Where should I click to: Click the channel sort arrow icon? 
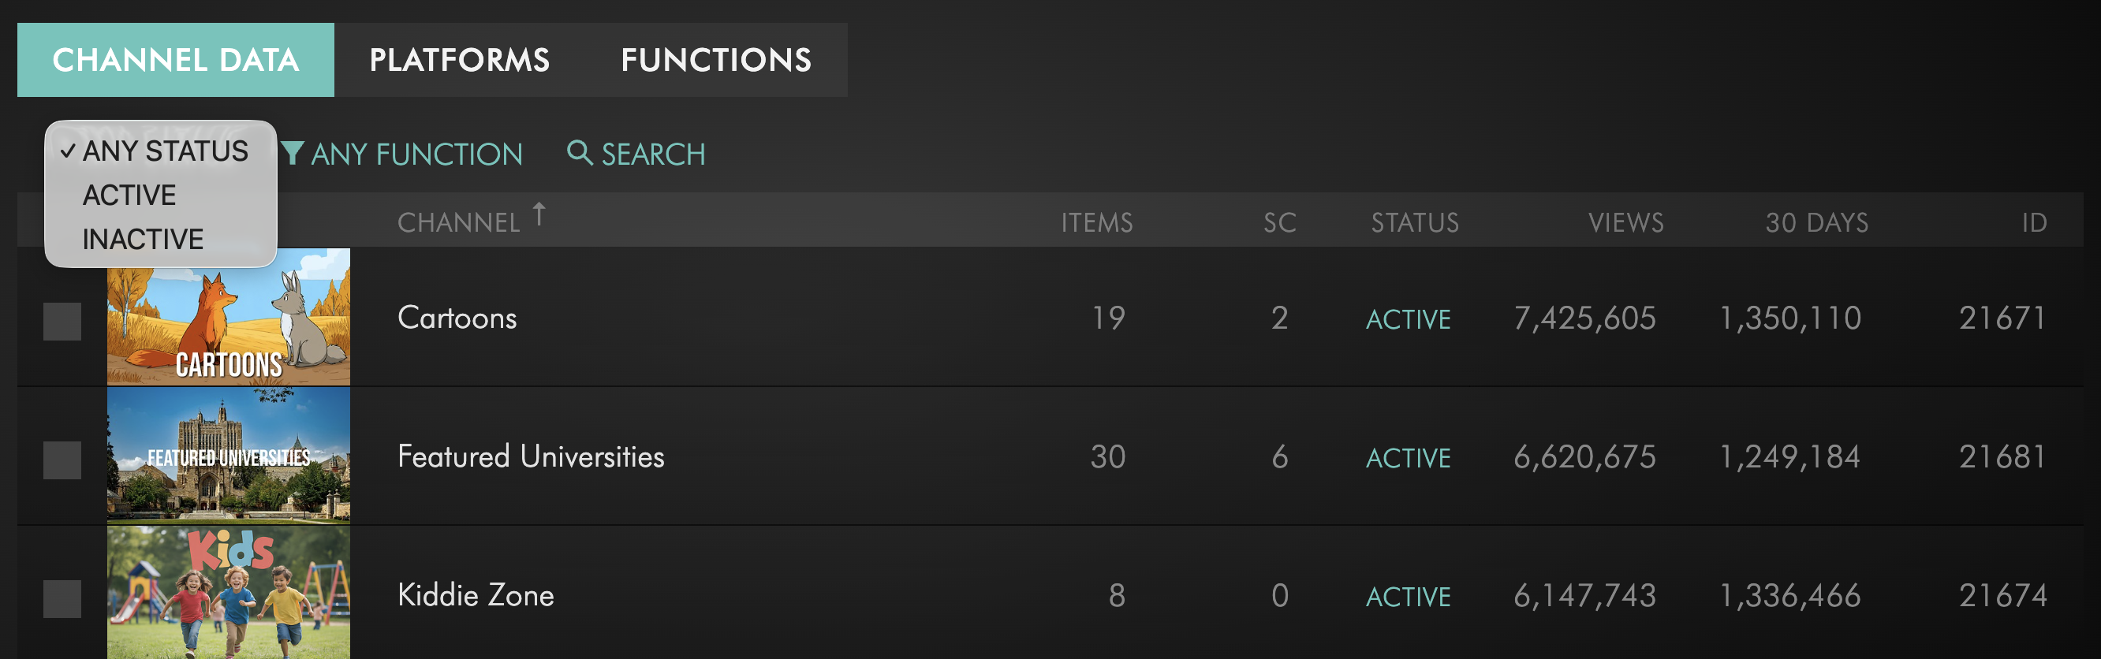pyautogui.click(x=539, y=214)
